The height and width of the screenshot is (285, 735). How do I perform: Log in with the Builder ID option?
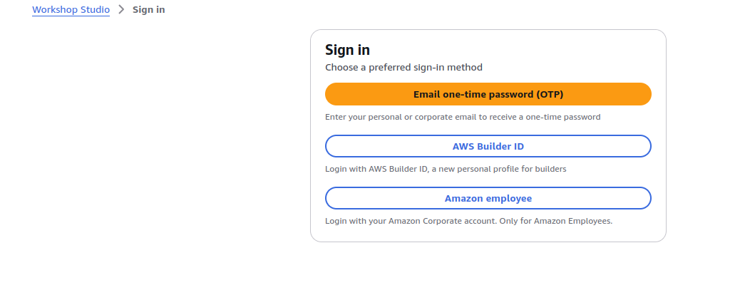click(488, 146)
